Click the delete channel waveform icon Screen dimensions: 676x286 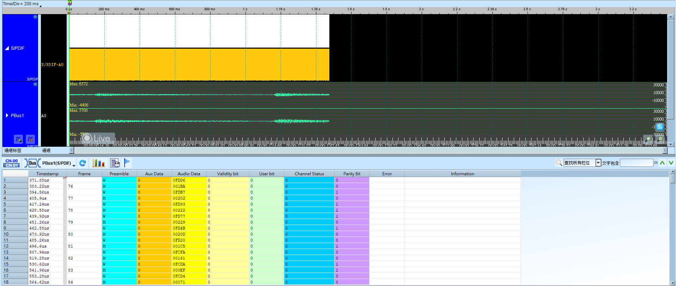(30, 139)
